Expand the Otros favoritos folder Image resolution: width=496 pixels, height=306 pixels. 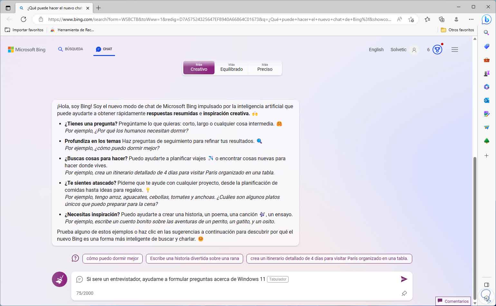tap(457, 30)
